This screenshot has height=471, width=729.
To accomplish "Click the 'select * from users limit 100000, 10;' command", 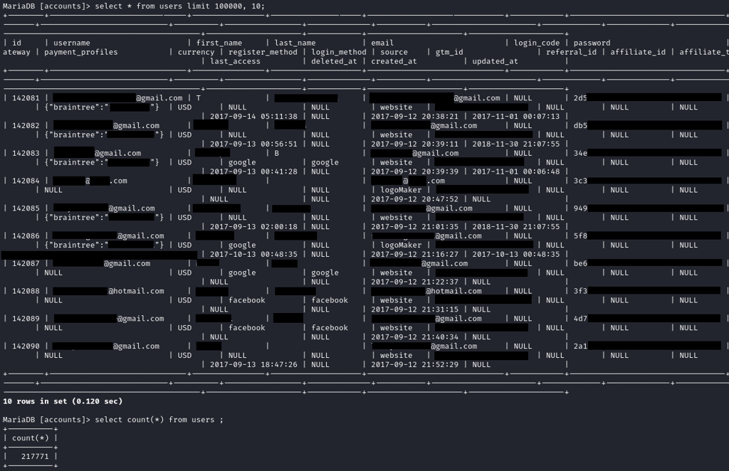I will click(x=179, y=6).
